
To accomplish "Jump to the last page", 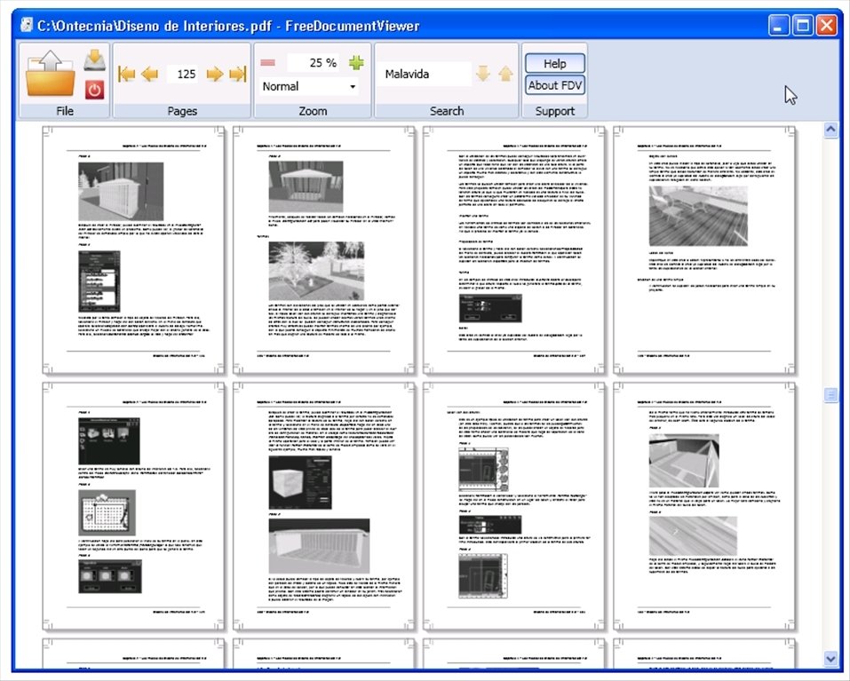I will (x=237, y=74).
